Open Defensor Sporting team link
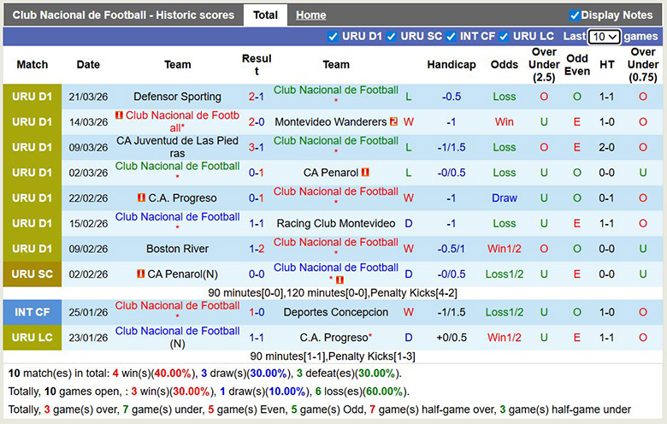Screen dimensions: 667x424 tap(177, 97)
